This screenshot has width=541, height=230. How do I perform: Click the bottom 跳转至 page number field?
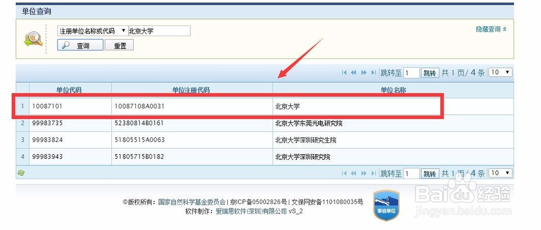click(411, 173)
